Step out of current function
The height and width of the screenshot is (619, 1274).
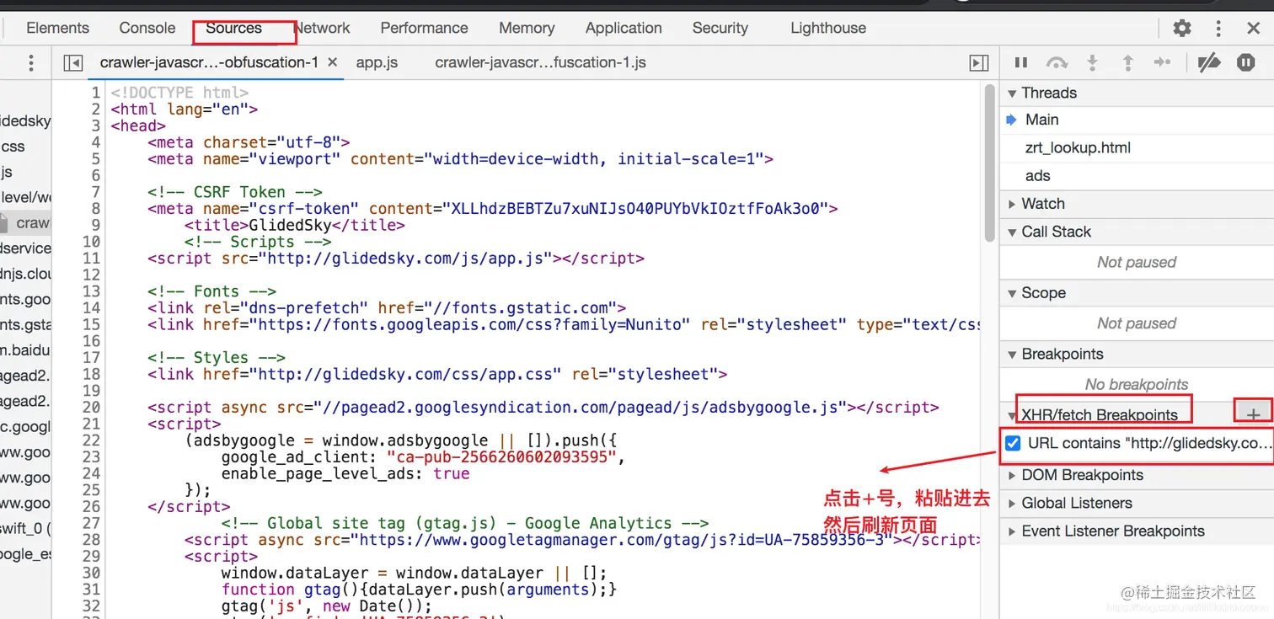(x=1127, y=62)
